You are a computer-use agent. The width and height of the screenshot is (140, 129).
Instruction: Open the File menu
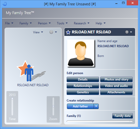9,23
